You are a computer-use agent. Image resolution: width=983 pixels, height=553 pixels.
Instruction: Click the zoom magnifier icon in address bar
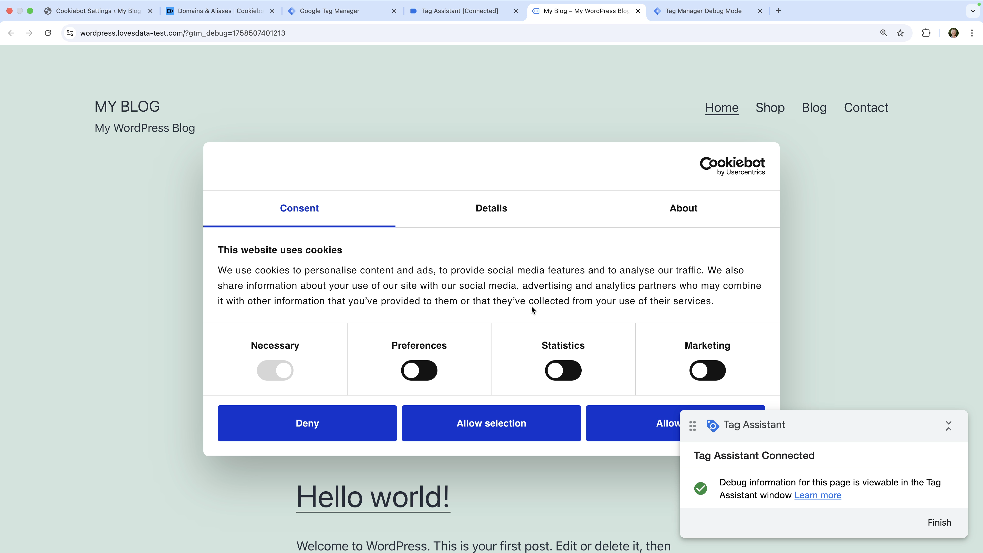click(883, 33)
